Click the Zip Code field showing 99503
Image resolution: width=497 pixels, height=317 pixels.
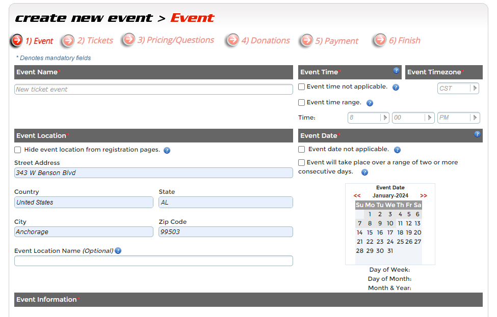click(225, 232)
